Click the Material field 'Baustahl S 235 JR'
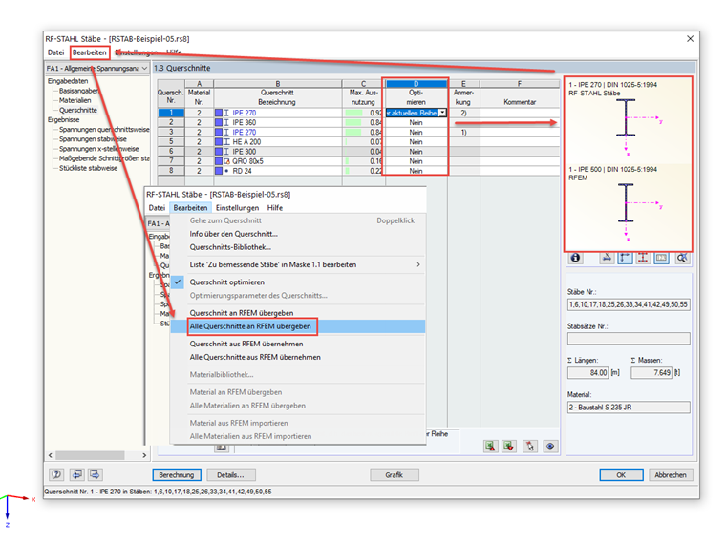Screen dimensions: 726x544 click(629, 408)
